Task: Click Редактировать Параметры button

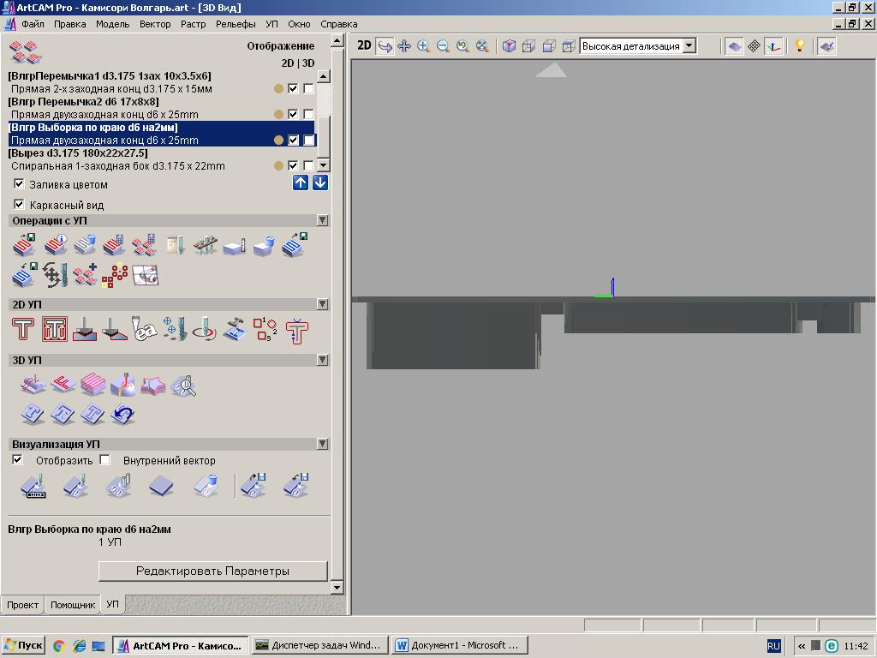Action: tap(212, 571)
